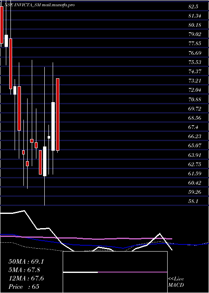The width and height of the screenshot is (209, 293).
Task: Click the 12MA : 67.6 readout
Action: point(26,278)
